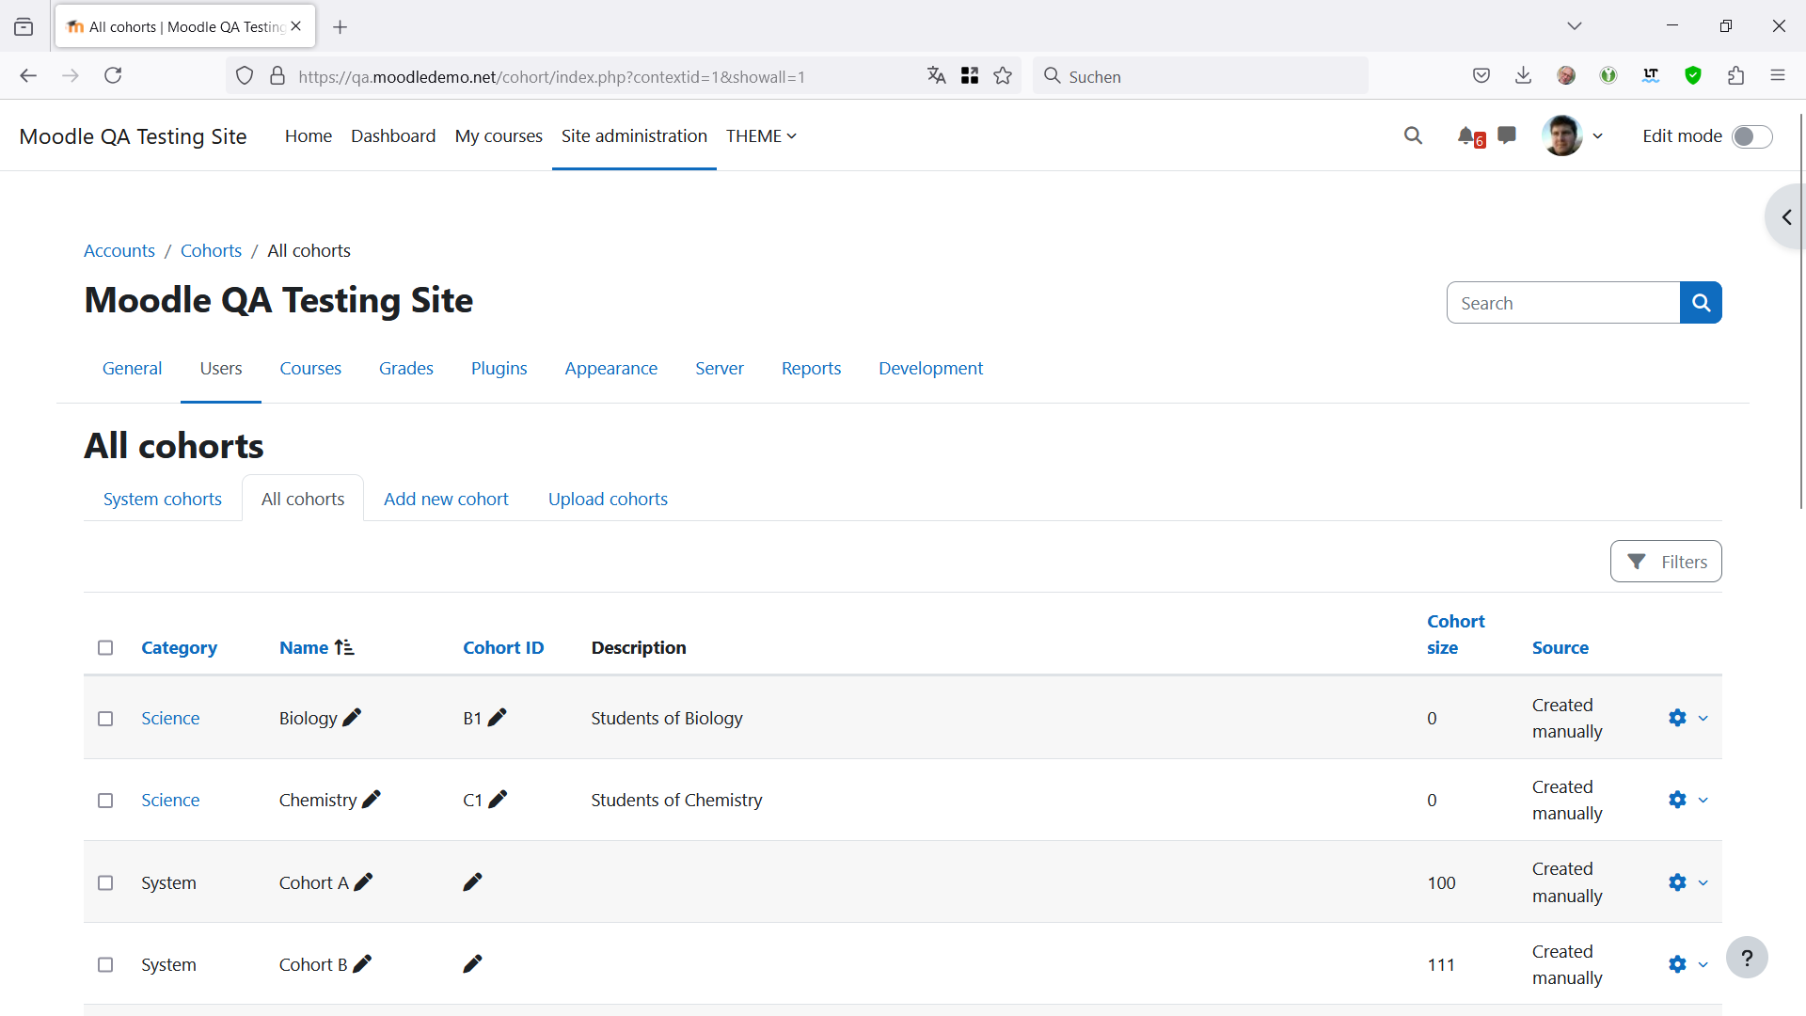Screen dimensions: 1806x1016
Task: Open the Filters button
Action: [x=1666, y=562]
